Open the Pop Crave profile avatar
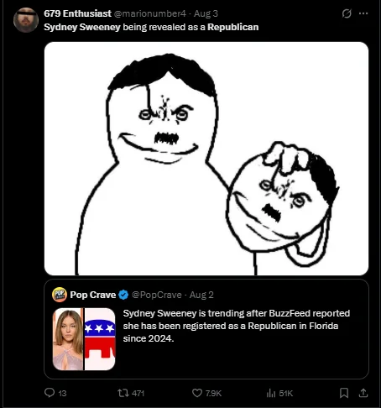Screen dimensions: 381x408 (60, 295)
